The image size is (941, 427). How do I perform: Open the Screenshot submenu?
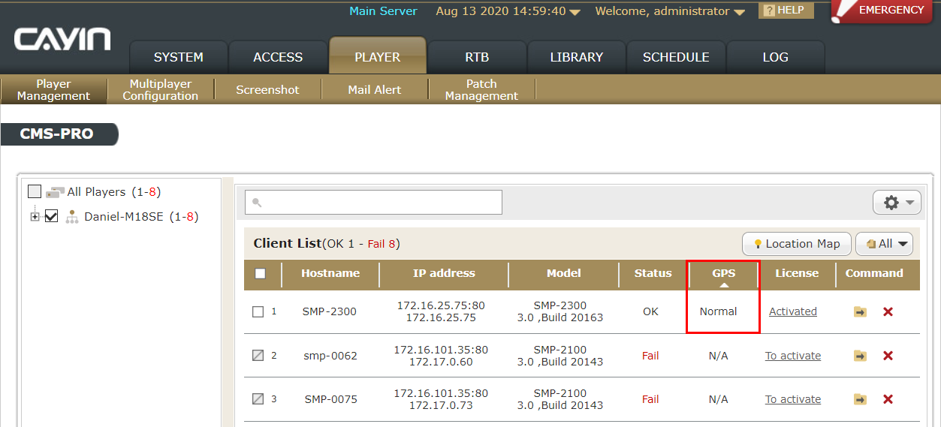point(267,89)
